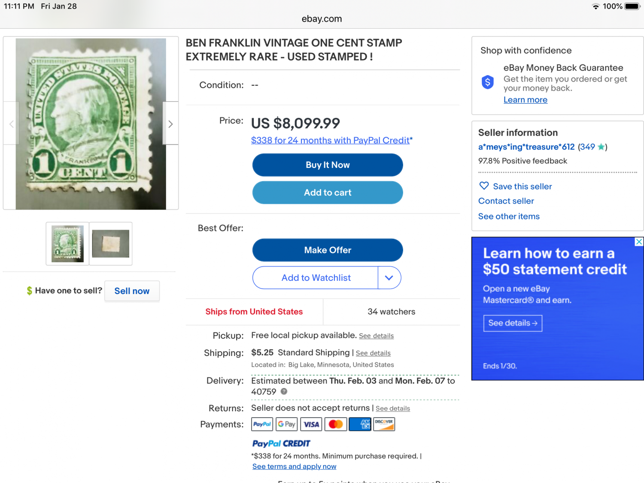This screenshot has width=644, height=483.
Task: Click the PayPal payment icon
Action: point(262,424)
